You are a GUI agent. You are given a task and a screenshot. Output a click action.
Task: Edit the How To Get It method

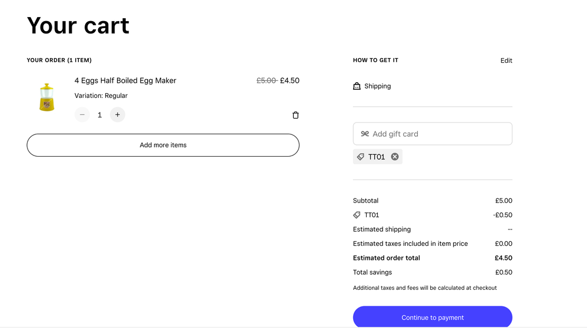coord(506,60)
